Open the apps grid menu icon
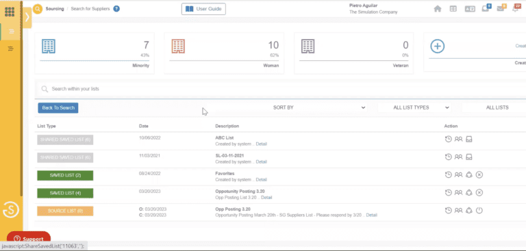Screen dimensions: 526x251 tap(10, 12)
